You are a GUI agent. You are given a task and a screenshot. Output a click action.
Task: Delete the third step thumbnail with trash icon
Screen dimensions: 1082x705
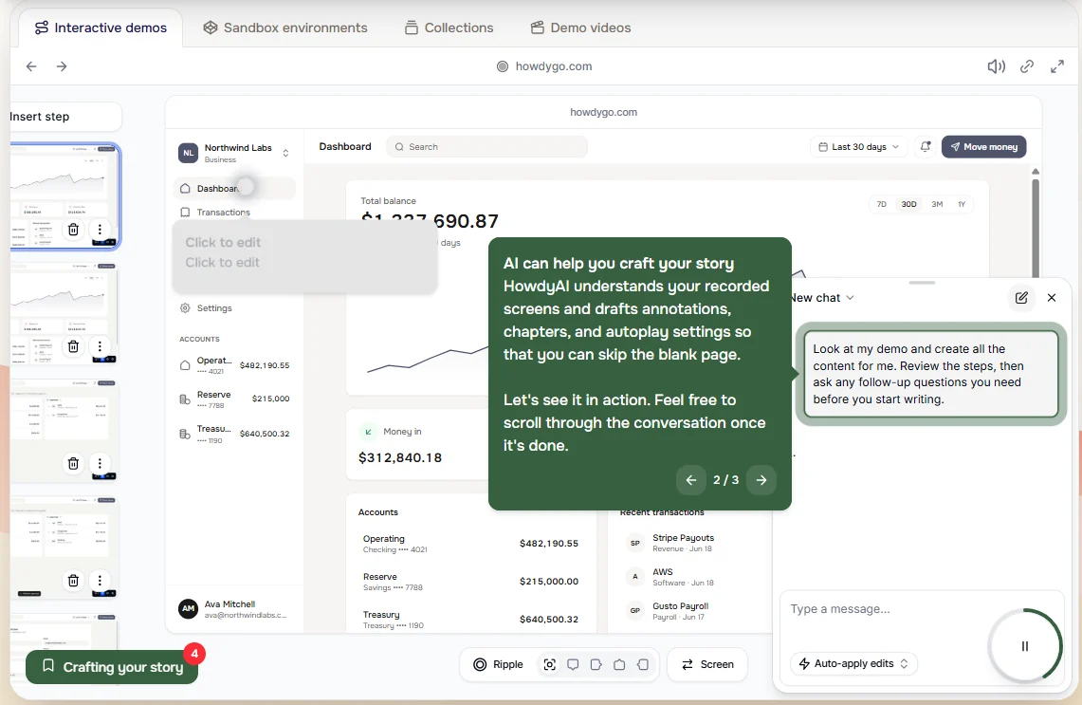tap(73, 463)
